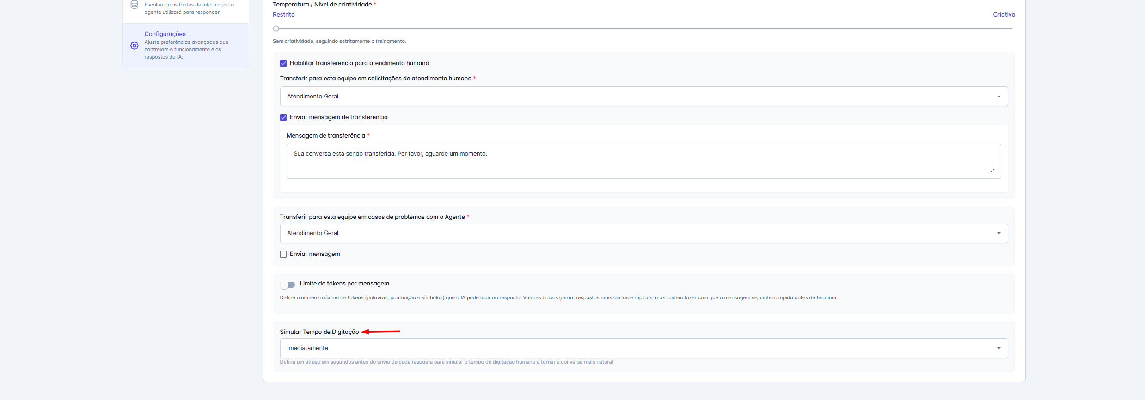Click the Restrito label
Screen dimensions: 1145x400
283,15
